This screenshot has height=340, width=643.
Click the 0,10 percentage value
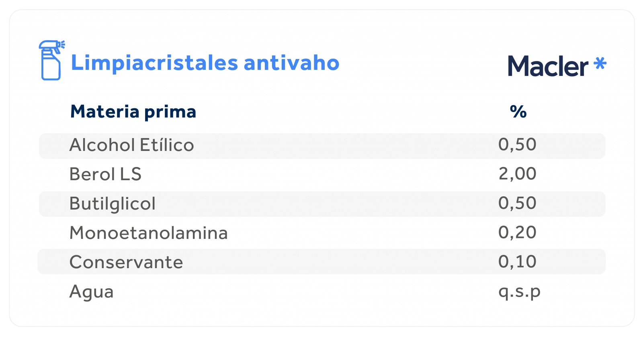click(517, 262)
